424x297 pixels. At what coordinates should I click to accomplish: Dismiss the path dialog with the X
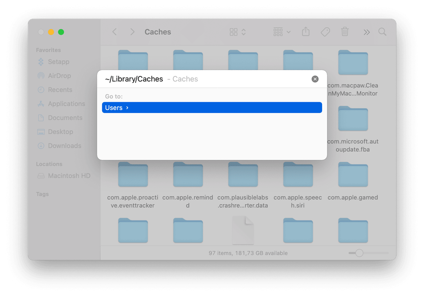point(315,79)
